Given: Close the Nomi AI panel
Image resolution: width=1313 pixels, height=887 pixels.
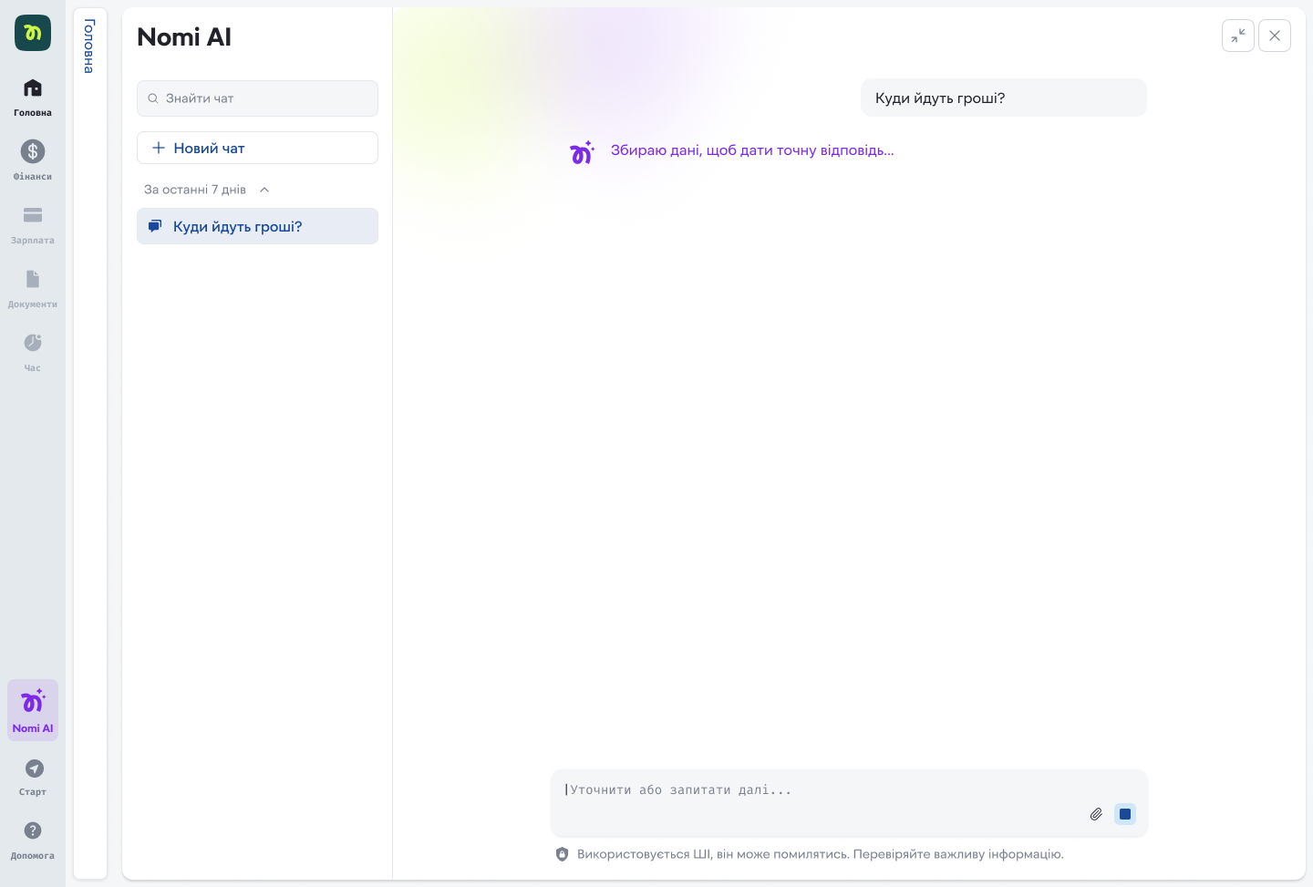Looking at the screenshot, I should tap(1275, 36).
